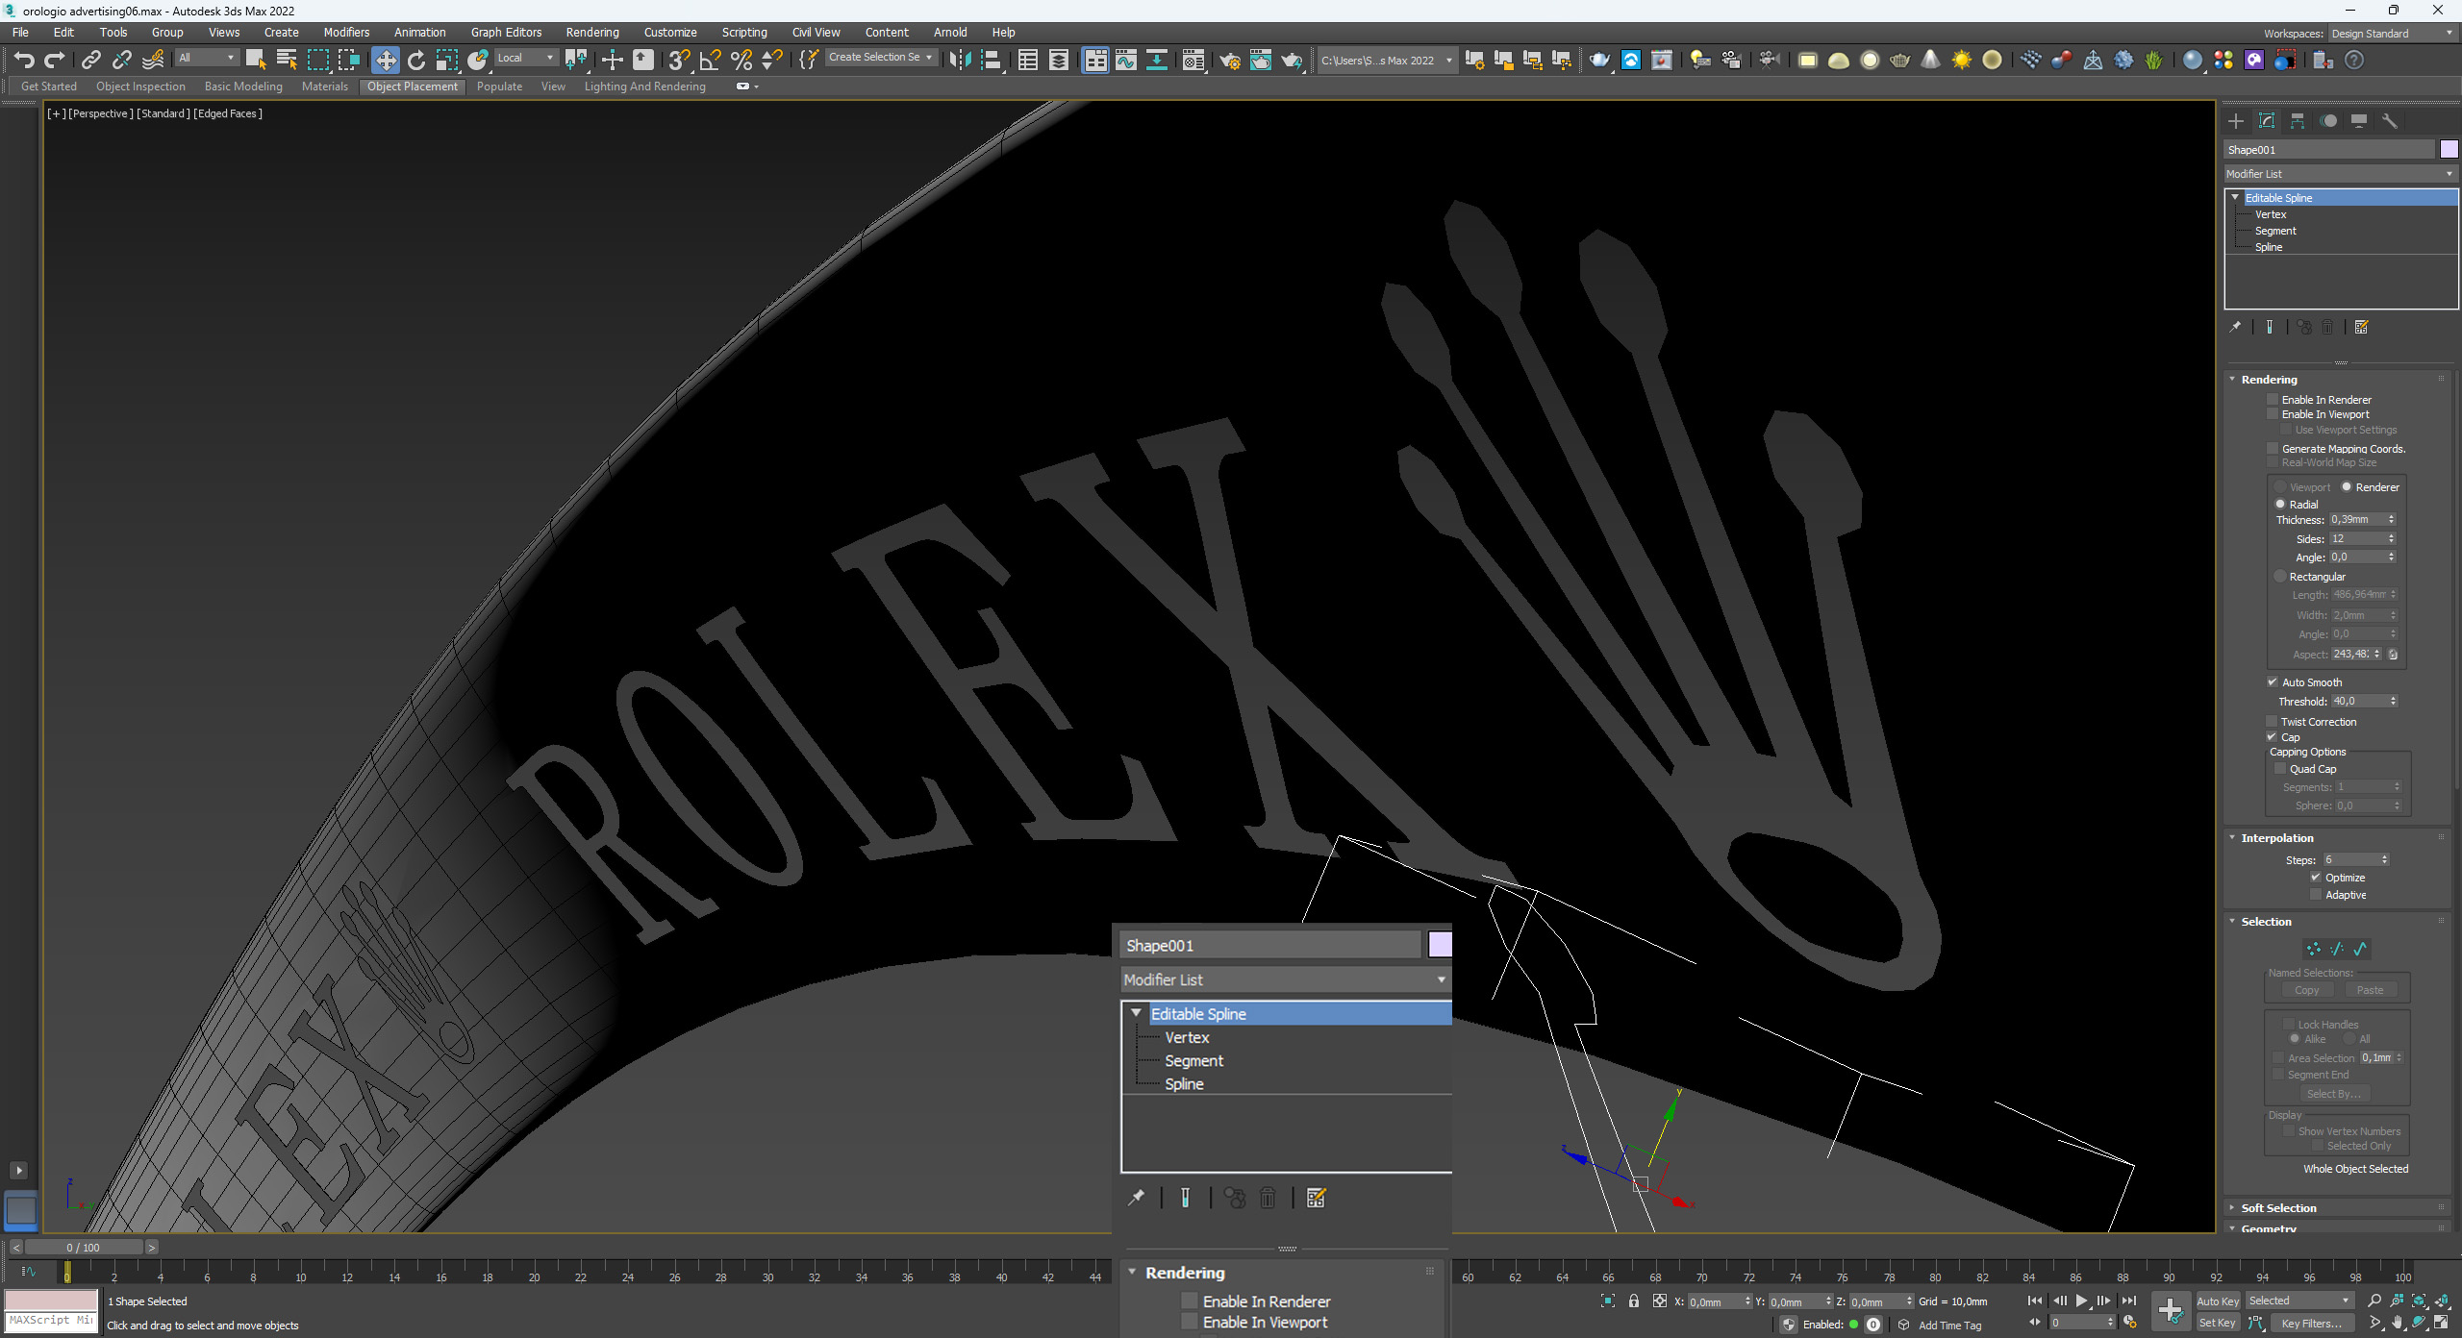Toggle the Twist Correction checkbox
This screenshot has width=2462, height=1338.
point(2273,722)
